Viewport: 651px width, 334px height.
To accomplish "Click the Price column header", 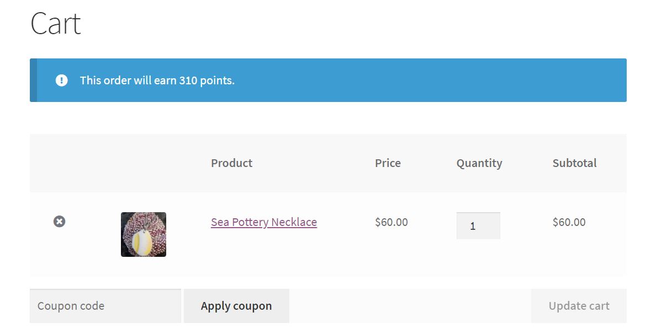I will (x=388, y=163).
